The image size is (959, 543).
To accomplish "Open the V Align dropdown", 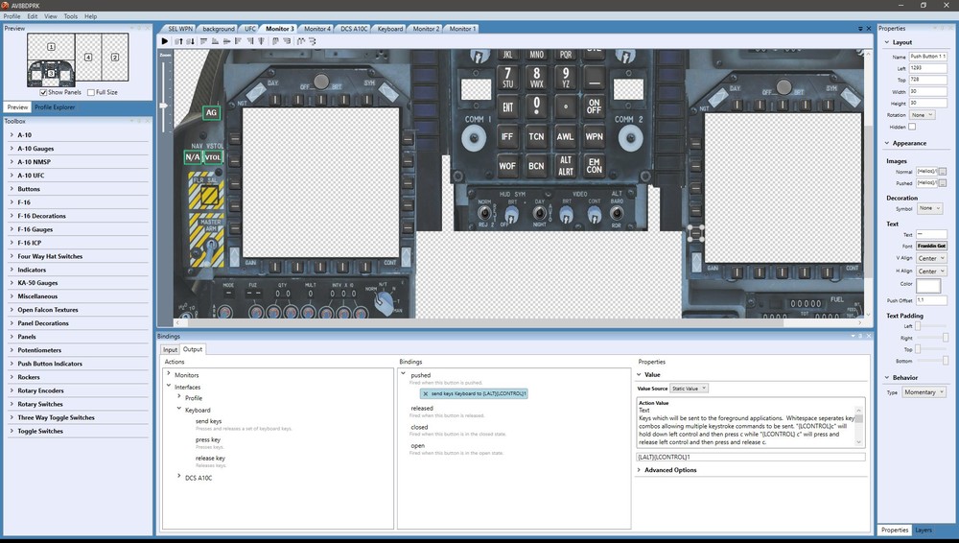I will point(931,258).
